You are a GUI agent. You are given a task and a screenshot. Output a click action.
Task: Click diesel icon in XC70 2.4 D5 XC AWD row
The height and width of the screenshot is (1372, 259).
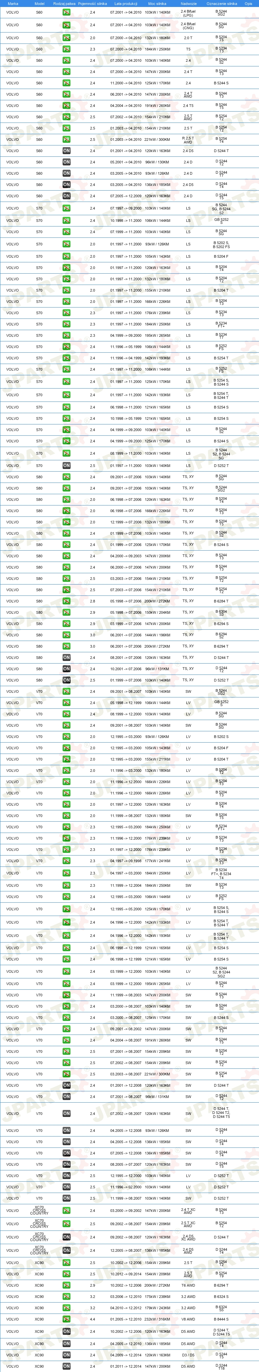(x=66, y=1237)
